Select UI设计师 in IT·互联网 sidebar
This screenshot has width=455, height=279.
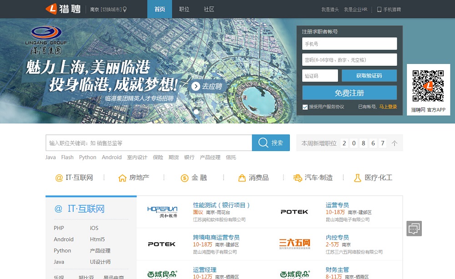click(x=100, y=262)
